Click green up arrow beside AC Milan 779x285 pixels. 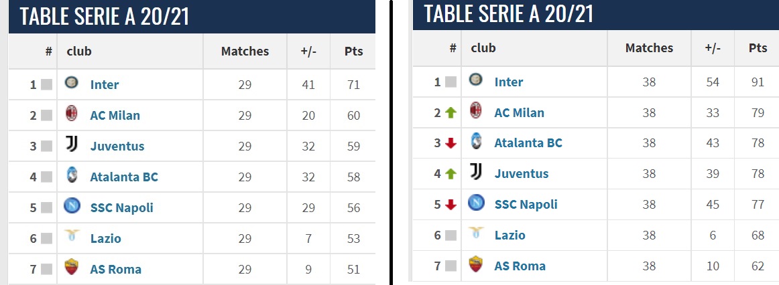coord(451,112)
